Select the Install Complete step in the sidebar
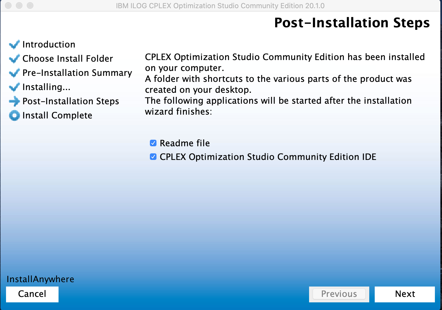The width and height of the screenshot is (442, 310). tap(57, 115)
